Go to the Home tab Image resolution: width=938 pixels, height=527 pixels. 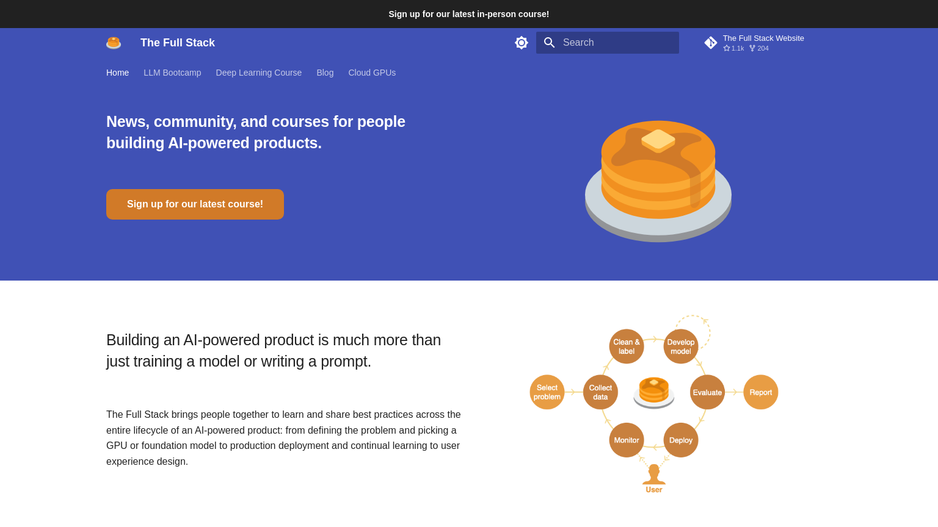coord(117,73)
